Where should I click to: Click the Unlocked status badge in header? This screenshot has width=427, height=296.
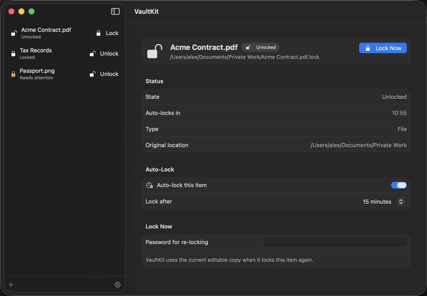[x=261, y=47]
